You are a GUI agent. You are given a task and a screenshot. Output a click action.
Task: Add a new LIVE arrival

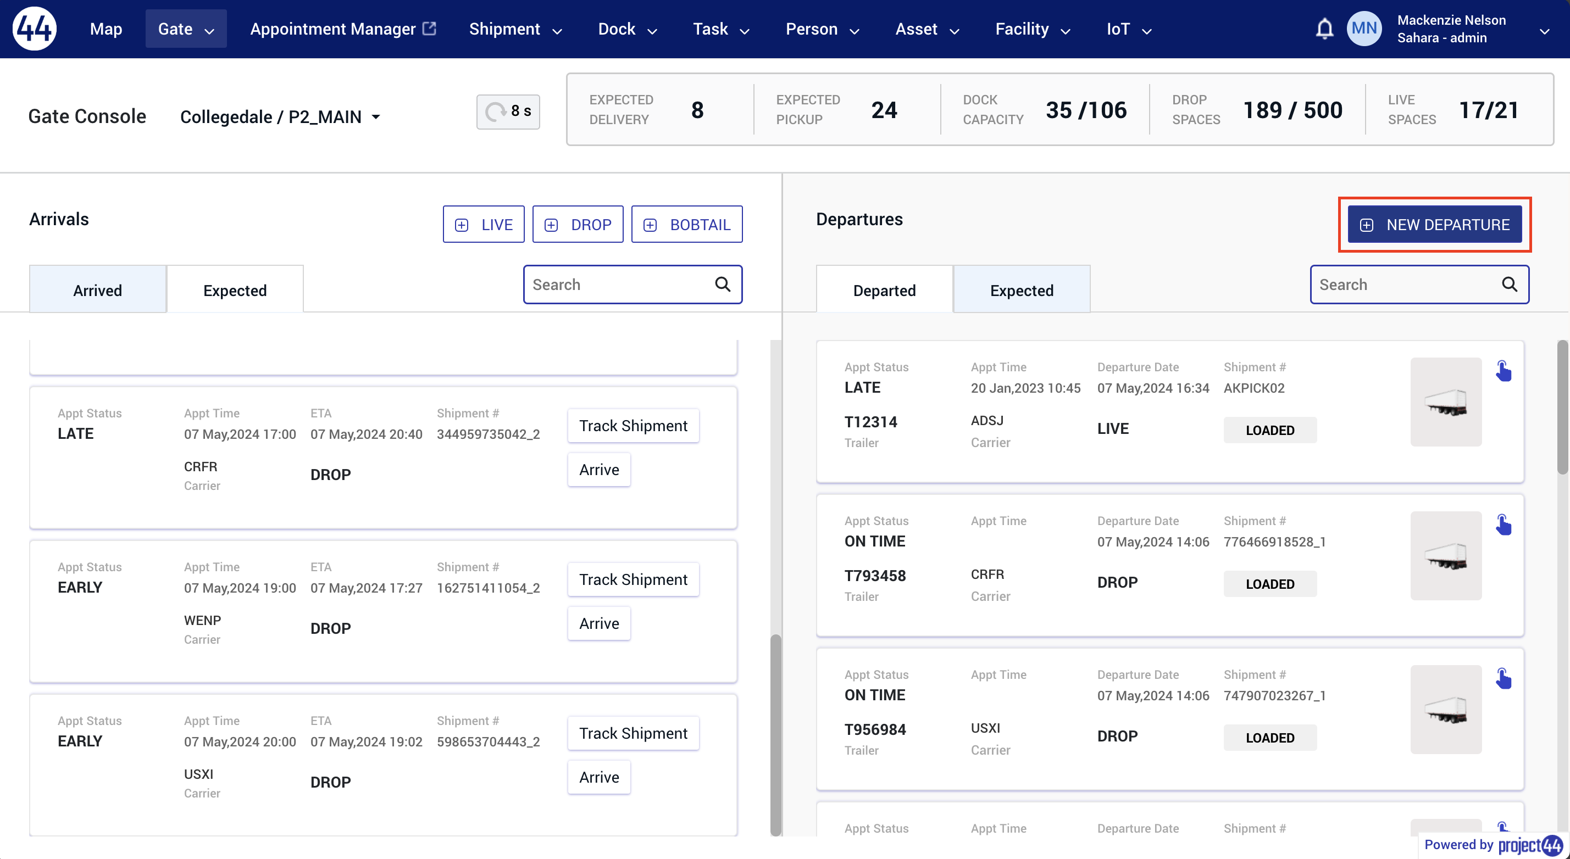pyautogui.click(x=484, y=224)
